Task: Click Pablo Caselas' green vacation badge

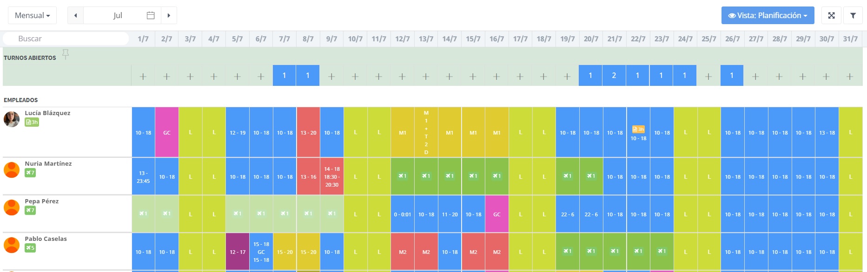Action: coord(30,248)
